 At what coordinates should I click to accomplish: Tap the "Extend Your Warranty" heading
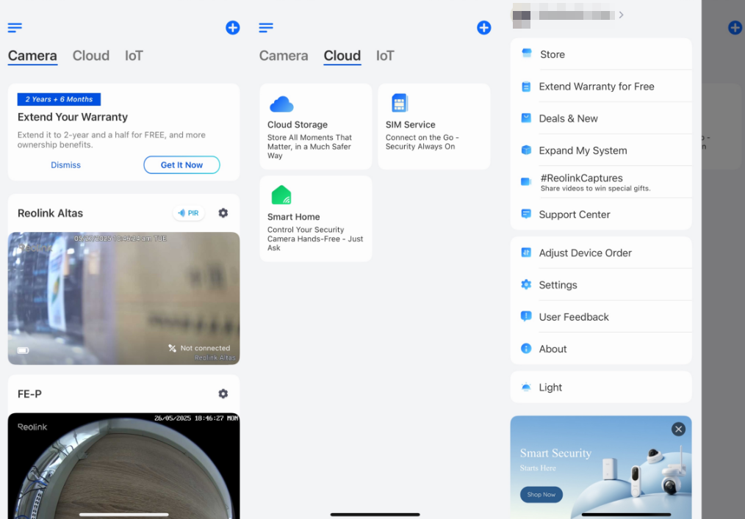[73, 117]
